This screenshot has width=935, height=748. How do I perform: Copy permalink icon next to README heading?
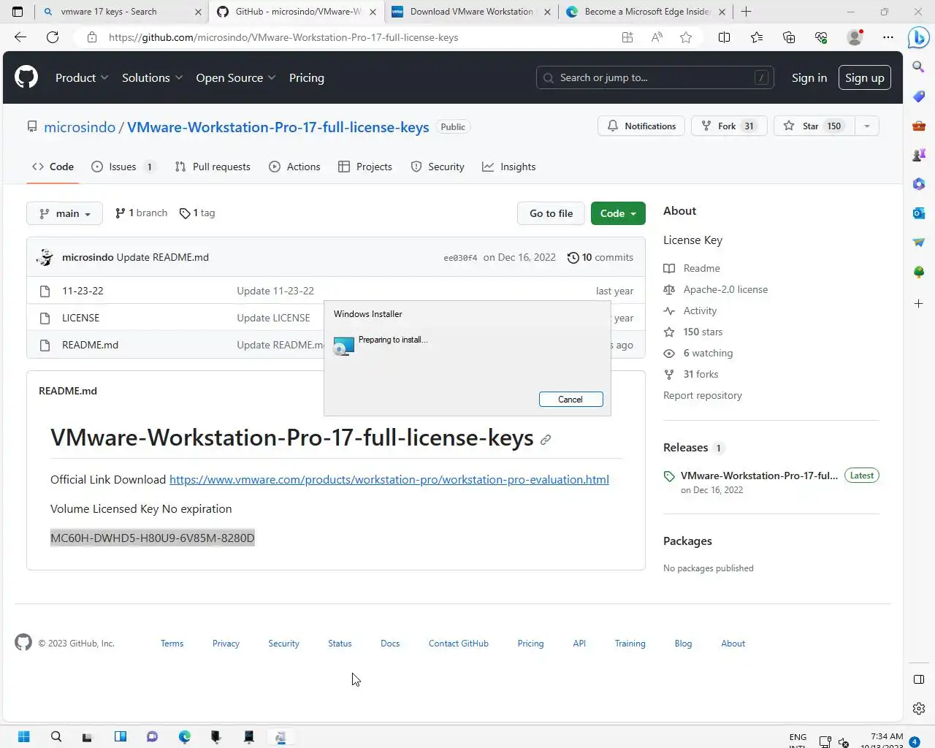point(546,440)
